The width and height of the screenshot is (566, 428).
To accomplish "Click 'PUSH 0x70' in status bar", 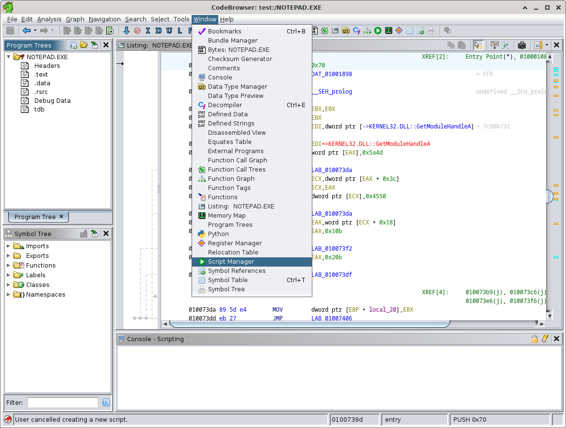I will pos(469,419).
